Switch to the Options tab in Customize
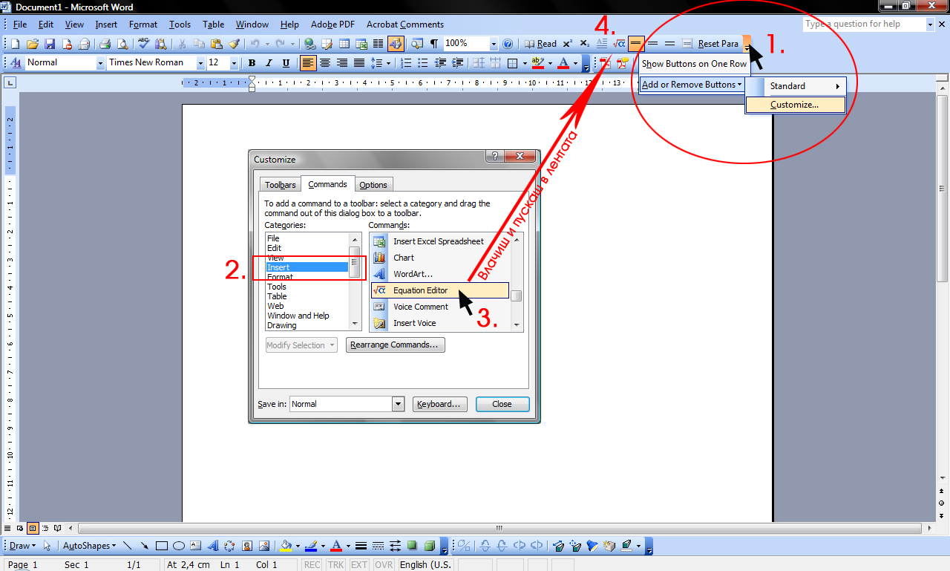Image resolution: width=950 pixels, height=571 pixels. pyautogui.click(x=373, y=185)
